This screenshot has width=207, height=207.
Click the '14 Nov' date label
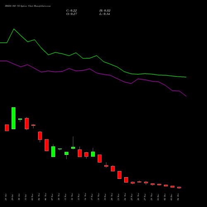[x=85, y=197]
